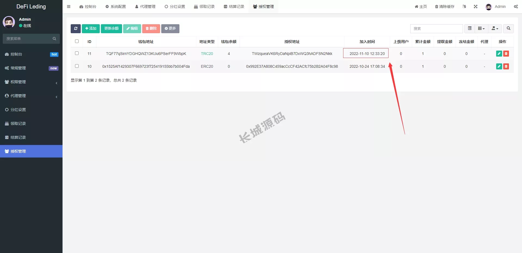Open 领取记录 in the sidebar

31,124
